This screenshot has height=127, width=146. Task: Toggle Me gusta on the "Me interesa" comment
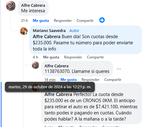click(x=41, y=21)
